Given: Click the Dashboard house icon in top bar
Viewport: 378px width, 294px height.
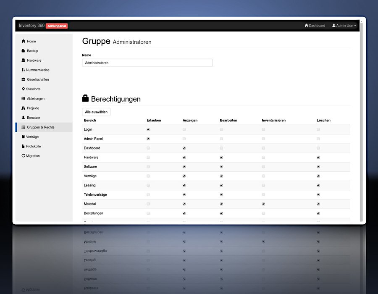Looking at the screenshot, I should 307,25.
